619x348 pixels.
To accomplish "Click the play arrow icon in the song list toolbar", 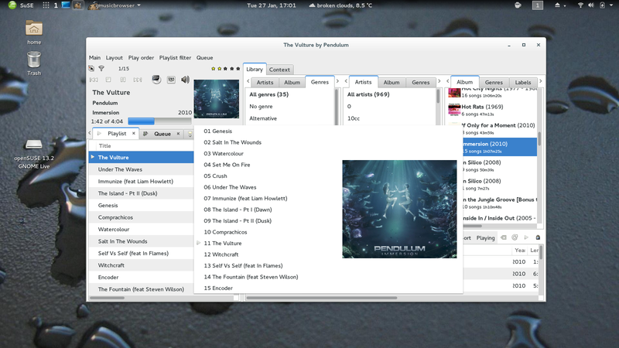I will coord(526,237).
